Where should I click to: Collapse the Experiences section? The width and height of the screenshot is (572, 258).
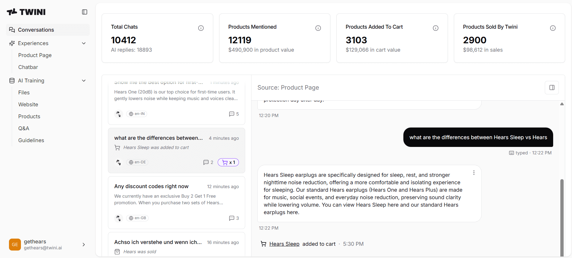click(84, 43)
